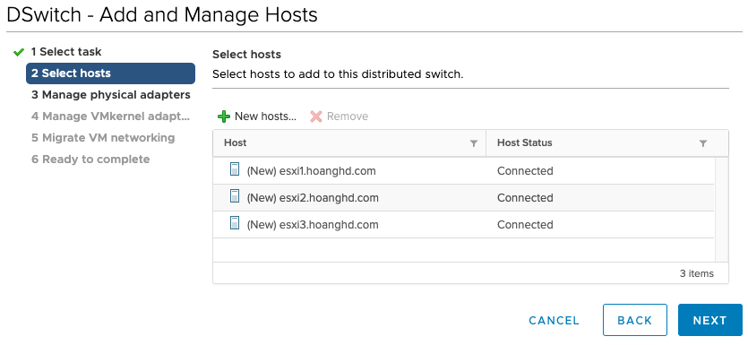Cancel the Add and Manage Hosts wizard
This screenshot has width=748, height=345.
pyautogui.click(x=555, y=320)
